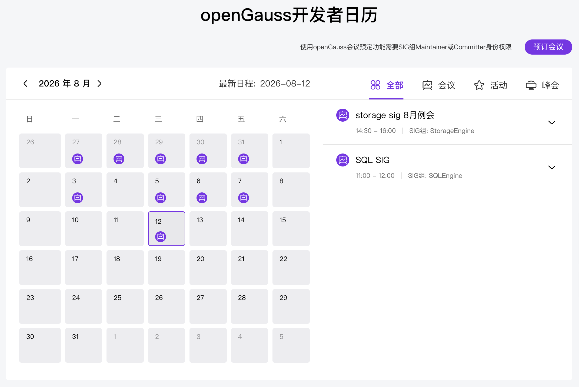Viewport: 579px width, 387px height.
Task: Select August 2 on the calendar
Action: point(40,190)
